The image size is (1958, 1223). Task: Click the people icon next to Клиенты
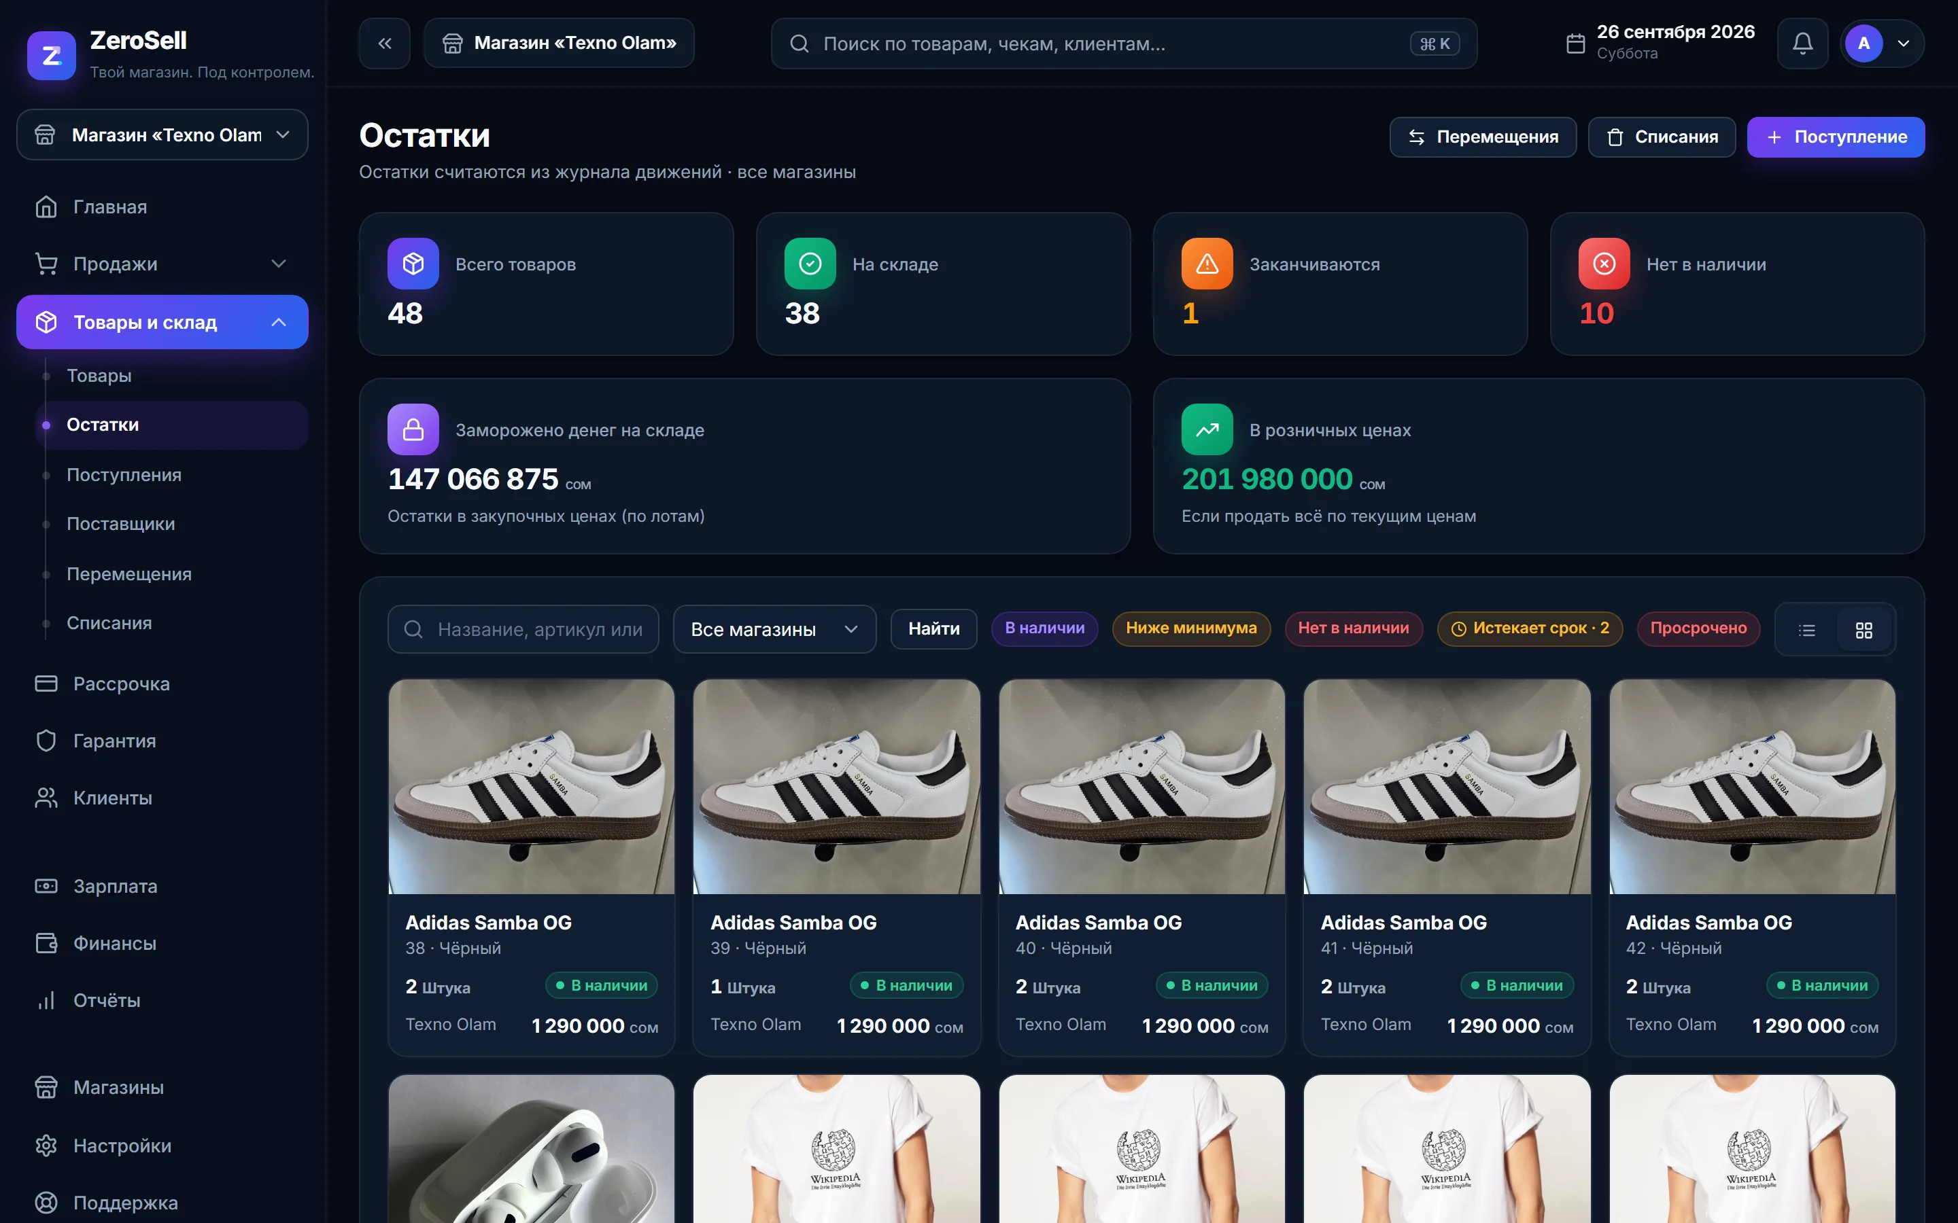[x=46, y=798]
